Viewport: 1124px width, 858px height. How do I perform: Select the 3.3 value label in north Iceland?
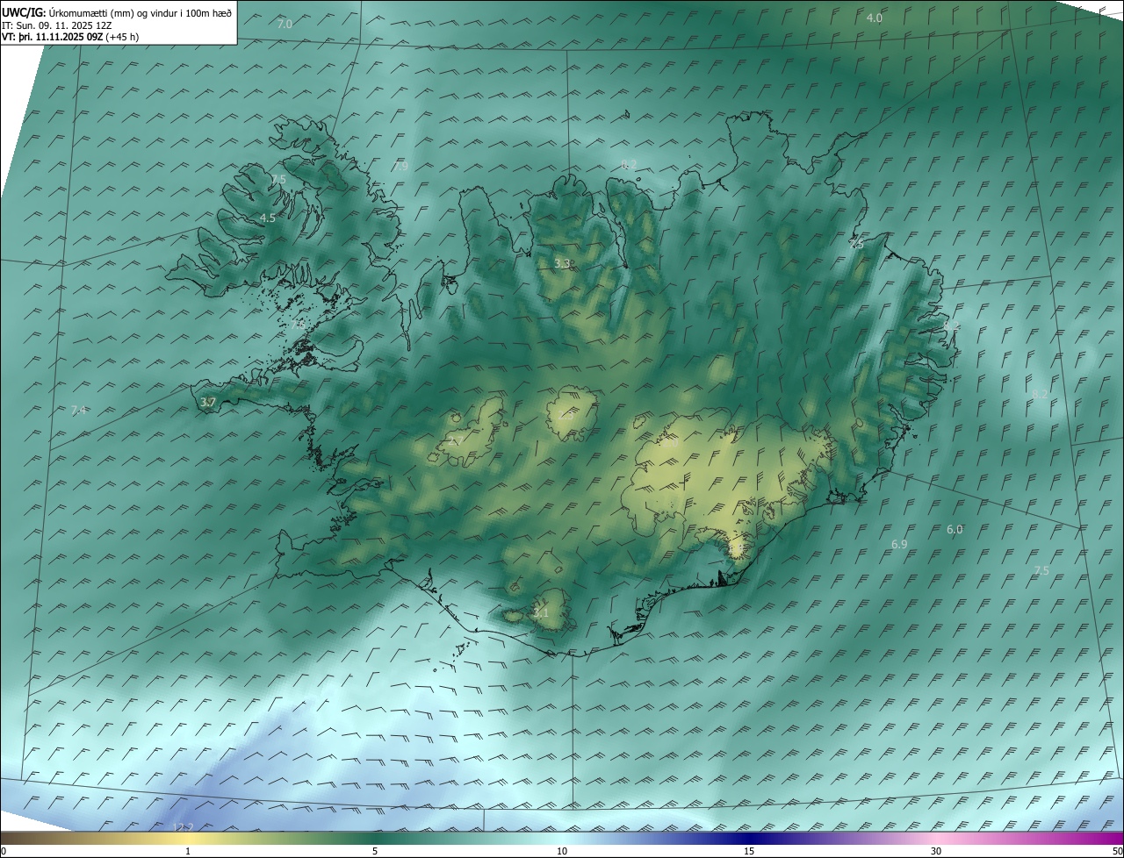pyautogui.click(x=562, y=263)
